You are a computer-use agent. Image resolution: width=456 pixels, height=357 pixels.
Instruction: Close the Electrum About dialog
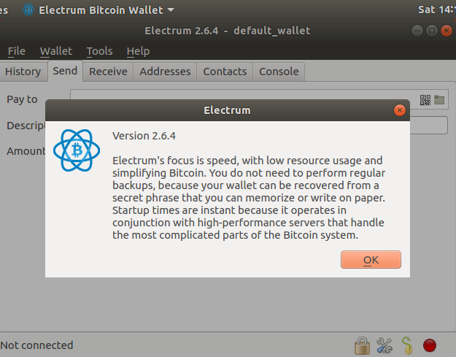coord(400,110)
